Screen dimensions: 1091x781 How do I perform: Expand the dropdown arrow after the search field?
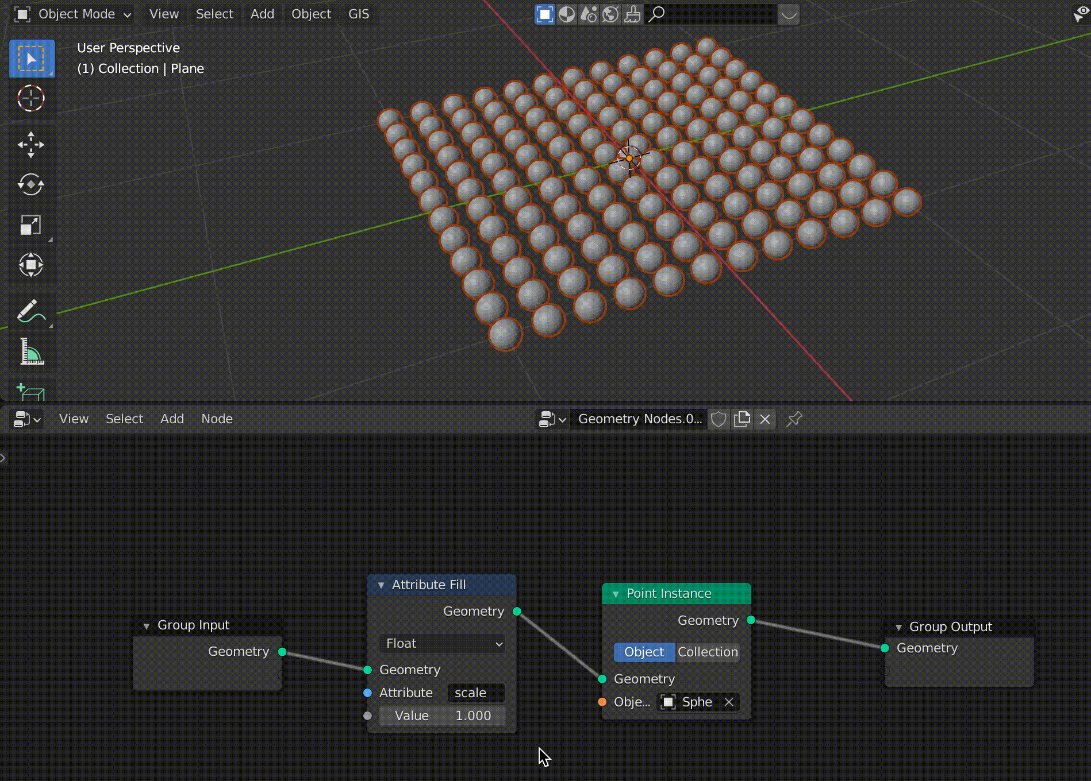tap(789, 14)
